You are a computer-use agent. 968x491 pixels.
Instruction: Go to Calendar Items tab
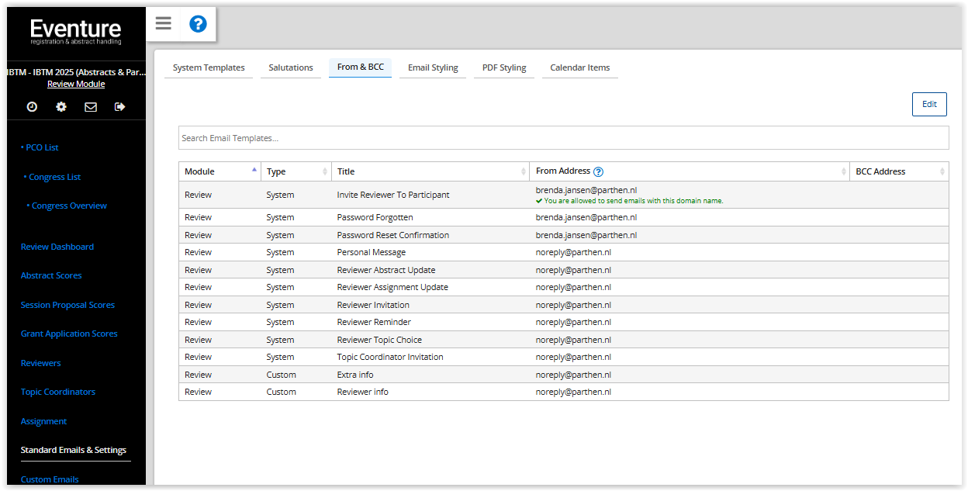point(579,67)
